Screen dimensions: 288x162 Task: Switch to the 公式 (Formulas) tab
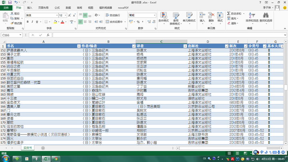[x=57, y=8]
